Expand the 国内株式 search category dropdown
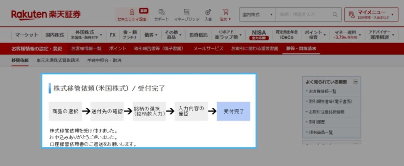Viewport: 404px width, 166px height. click(257, 15)
